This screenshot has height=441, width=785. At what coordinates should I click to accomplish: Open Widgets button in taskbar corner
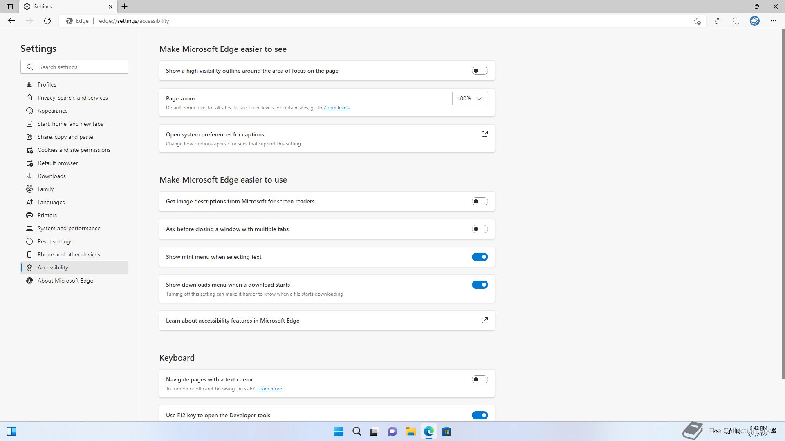(11, 431)
